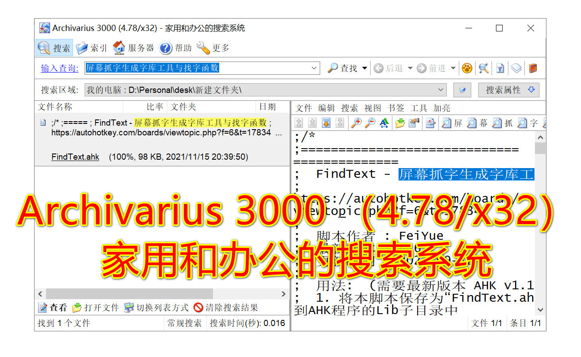581x357 pixels.
Task: Open the preview pane 文件 menu
Action: 304,108
